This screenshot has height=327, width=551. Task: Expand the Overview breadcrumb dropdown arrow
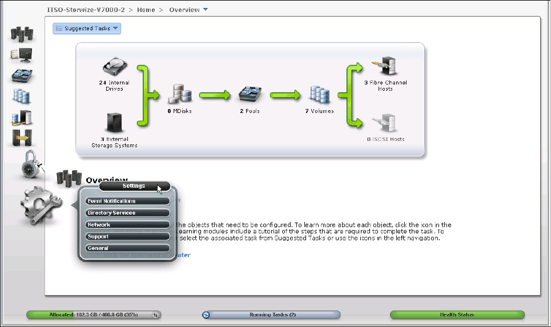coord(205,10)
